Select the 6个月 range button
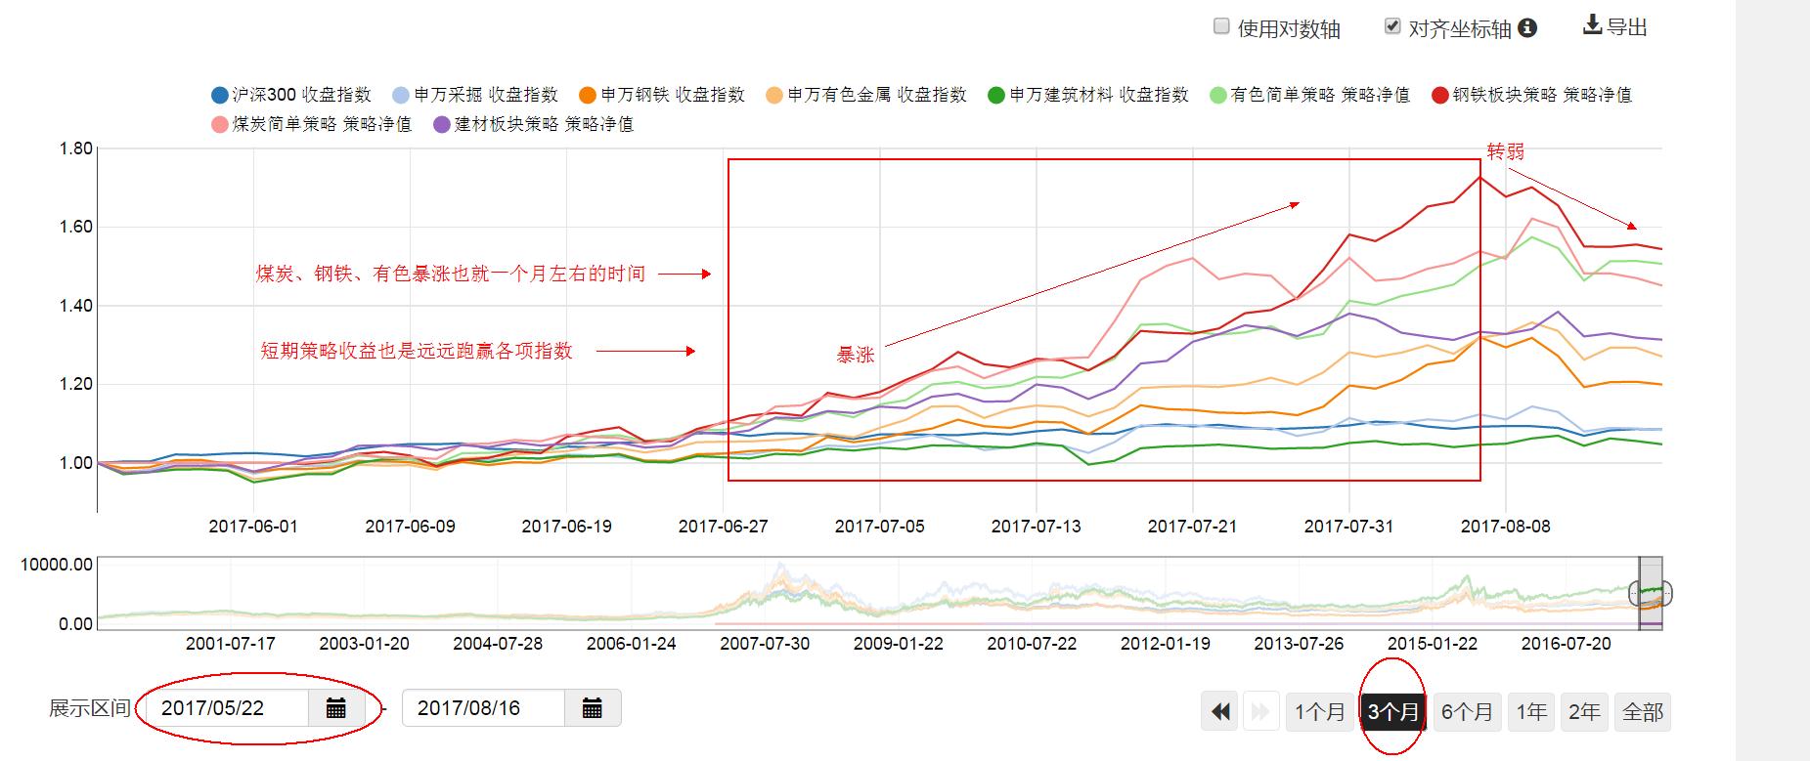This screenshot has height=761, width=1810. point(1467,712)
